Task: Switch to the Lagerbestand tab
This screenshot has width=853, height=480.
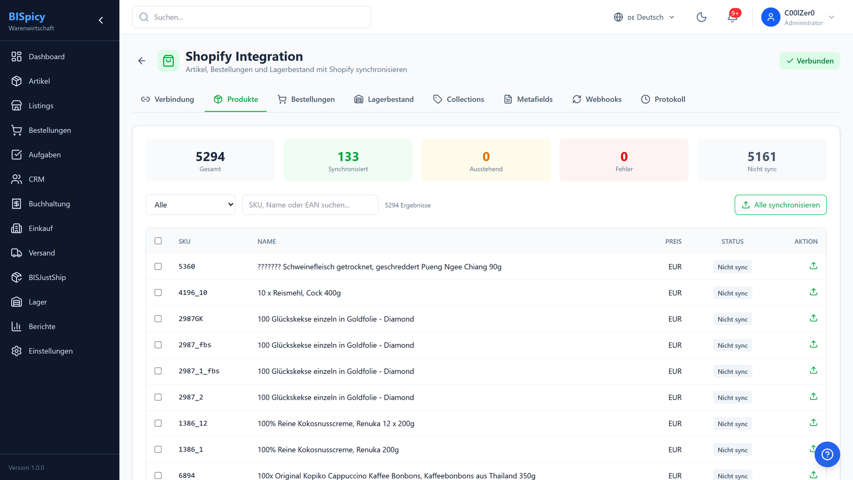Action: click(x=384, y=99)
